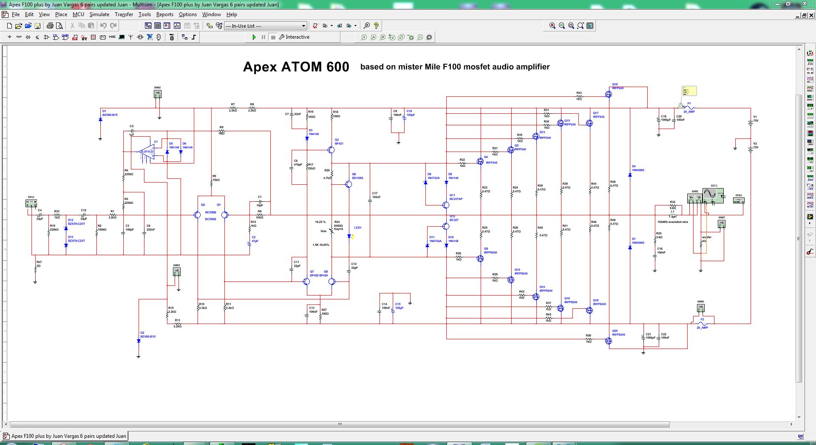Select the LED1 component on the schematic
This screenshot has height=445, width=816.
coord(350,236)
